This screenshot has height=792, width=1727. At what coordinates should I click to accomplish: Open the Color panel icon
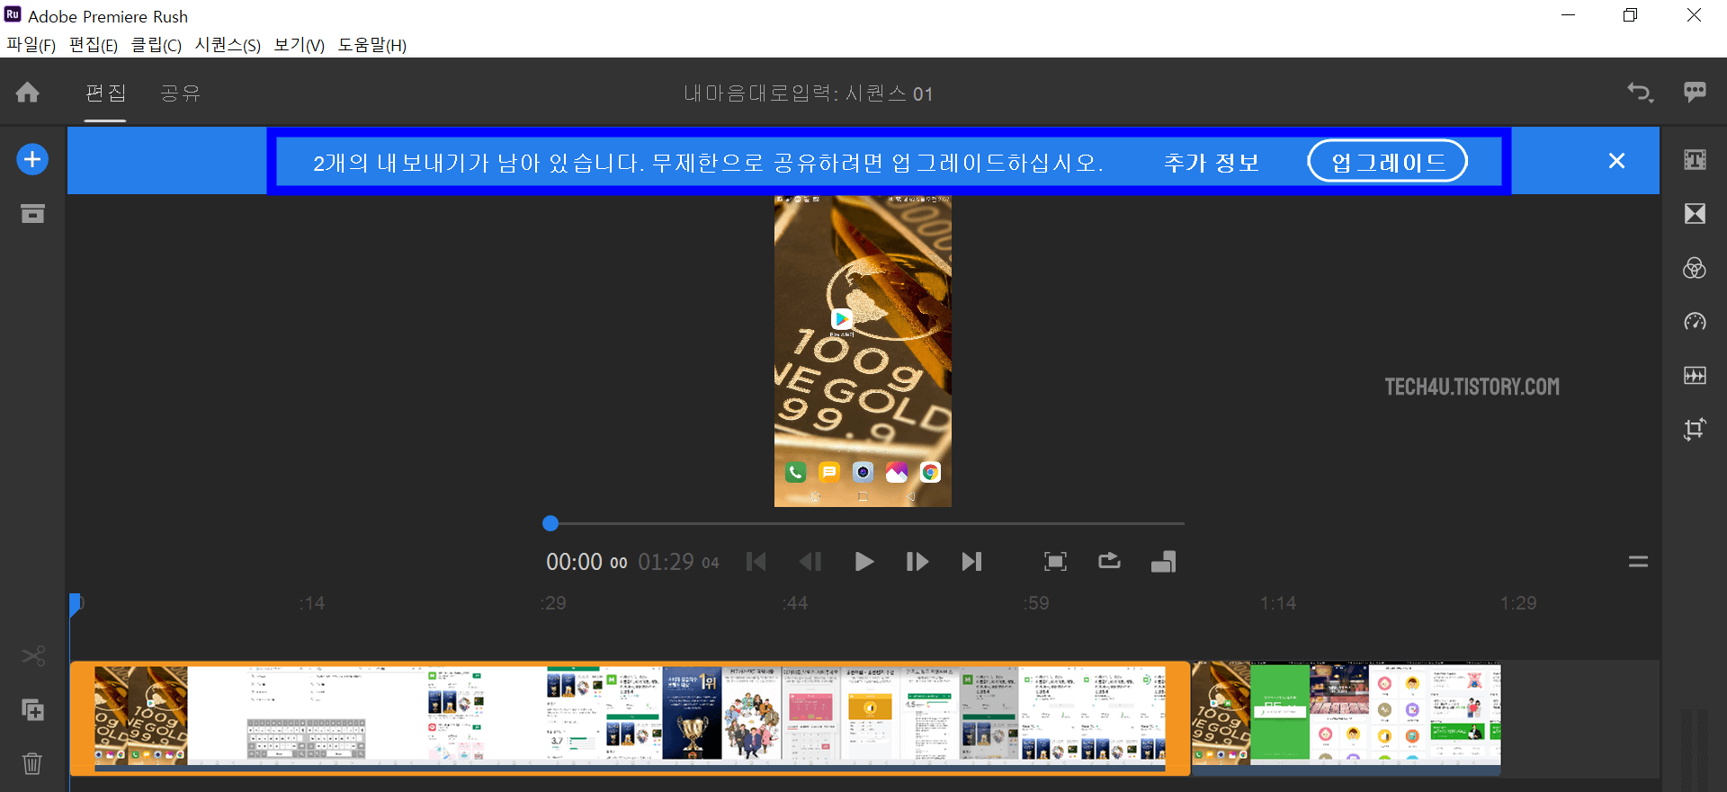point(1695,268)
